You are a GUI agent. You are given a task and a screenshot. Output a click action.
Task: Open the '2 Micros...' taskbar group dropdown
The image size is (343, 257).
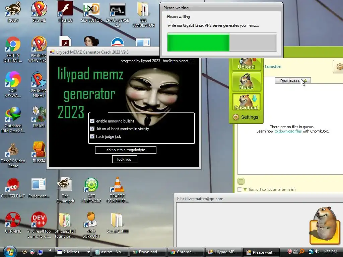click(x=88, y=252)
